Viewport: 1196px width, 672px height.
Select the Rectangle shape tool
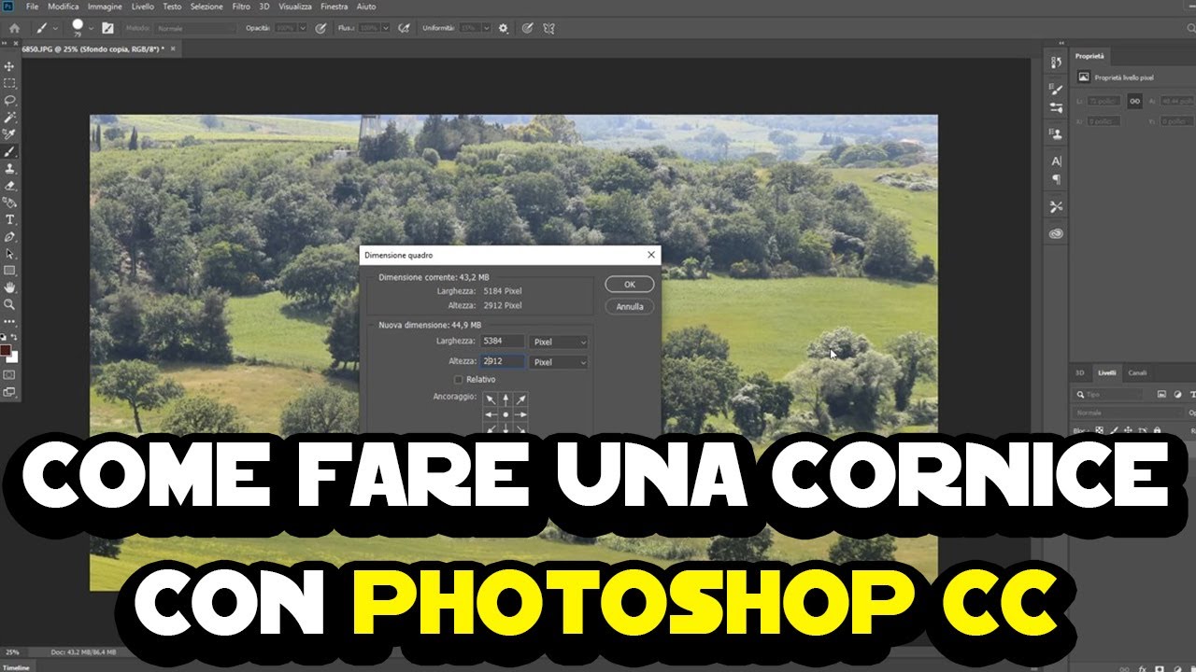pyautogui.click(x=10, y=270)
